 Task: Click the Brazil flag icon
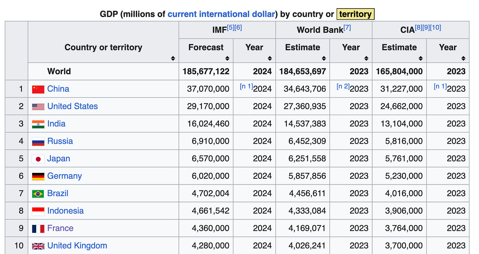tap(38, 194)
